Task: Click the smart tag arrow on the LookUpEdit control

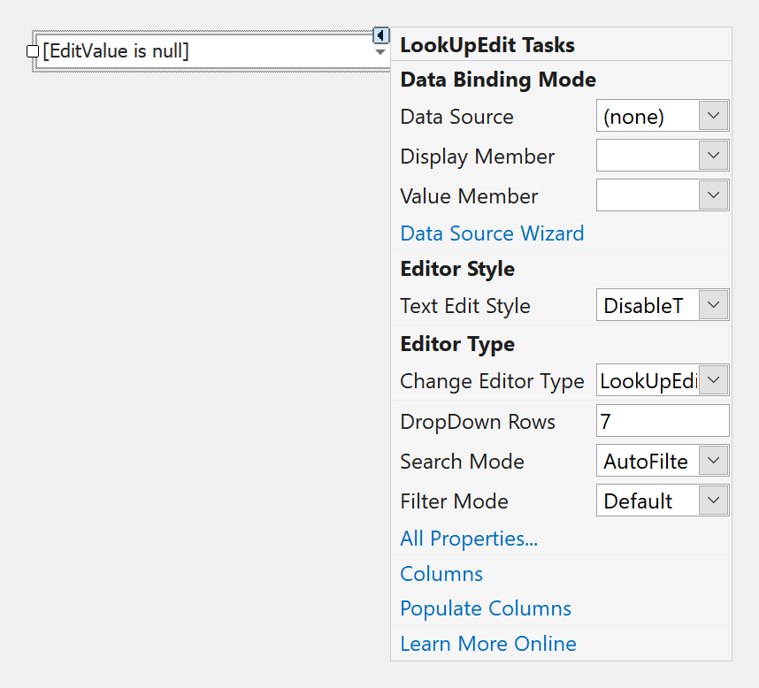Action: click(x=379, y=35)
